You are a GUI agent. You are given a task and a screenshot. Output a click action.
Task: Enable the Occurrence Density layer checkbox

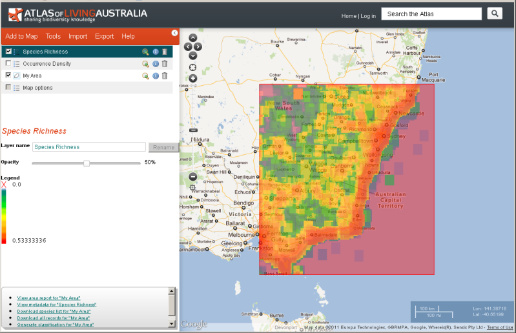click(8, 64)
